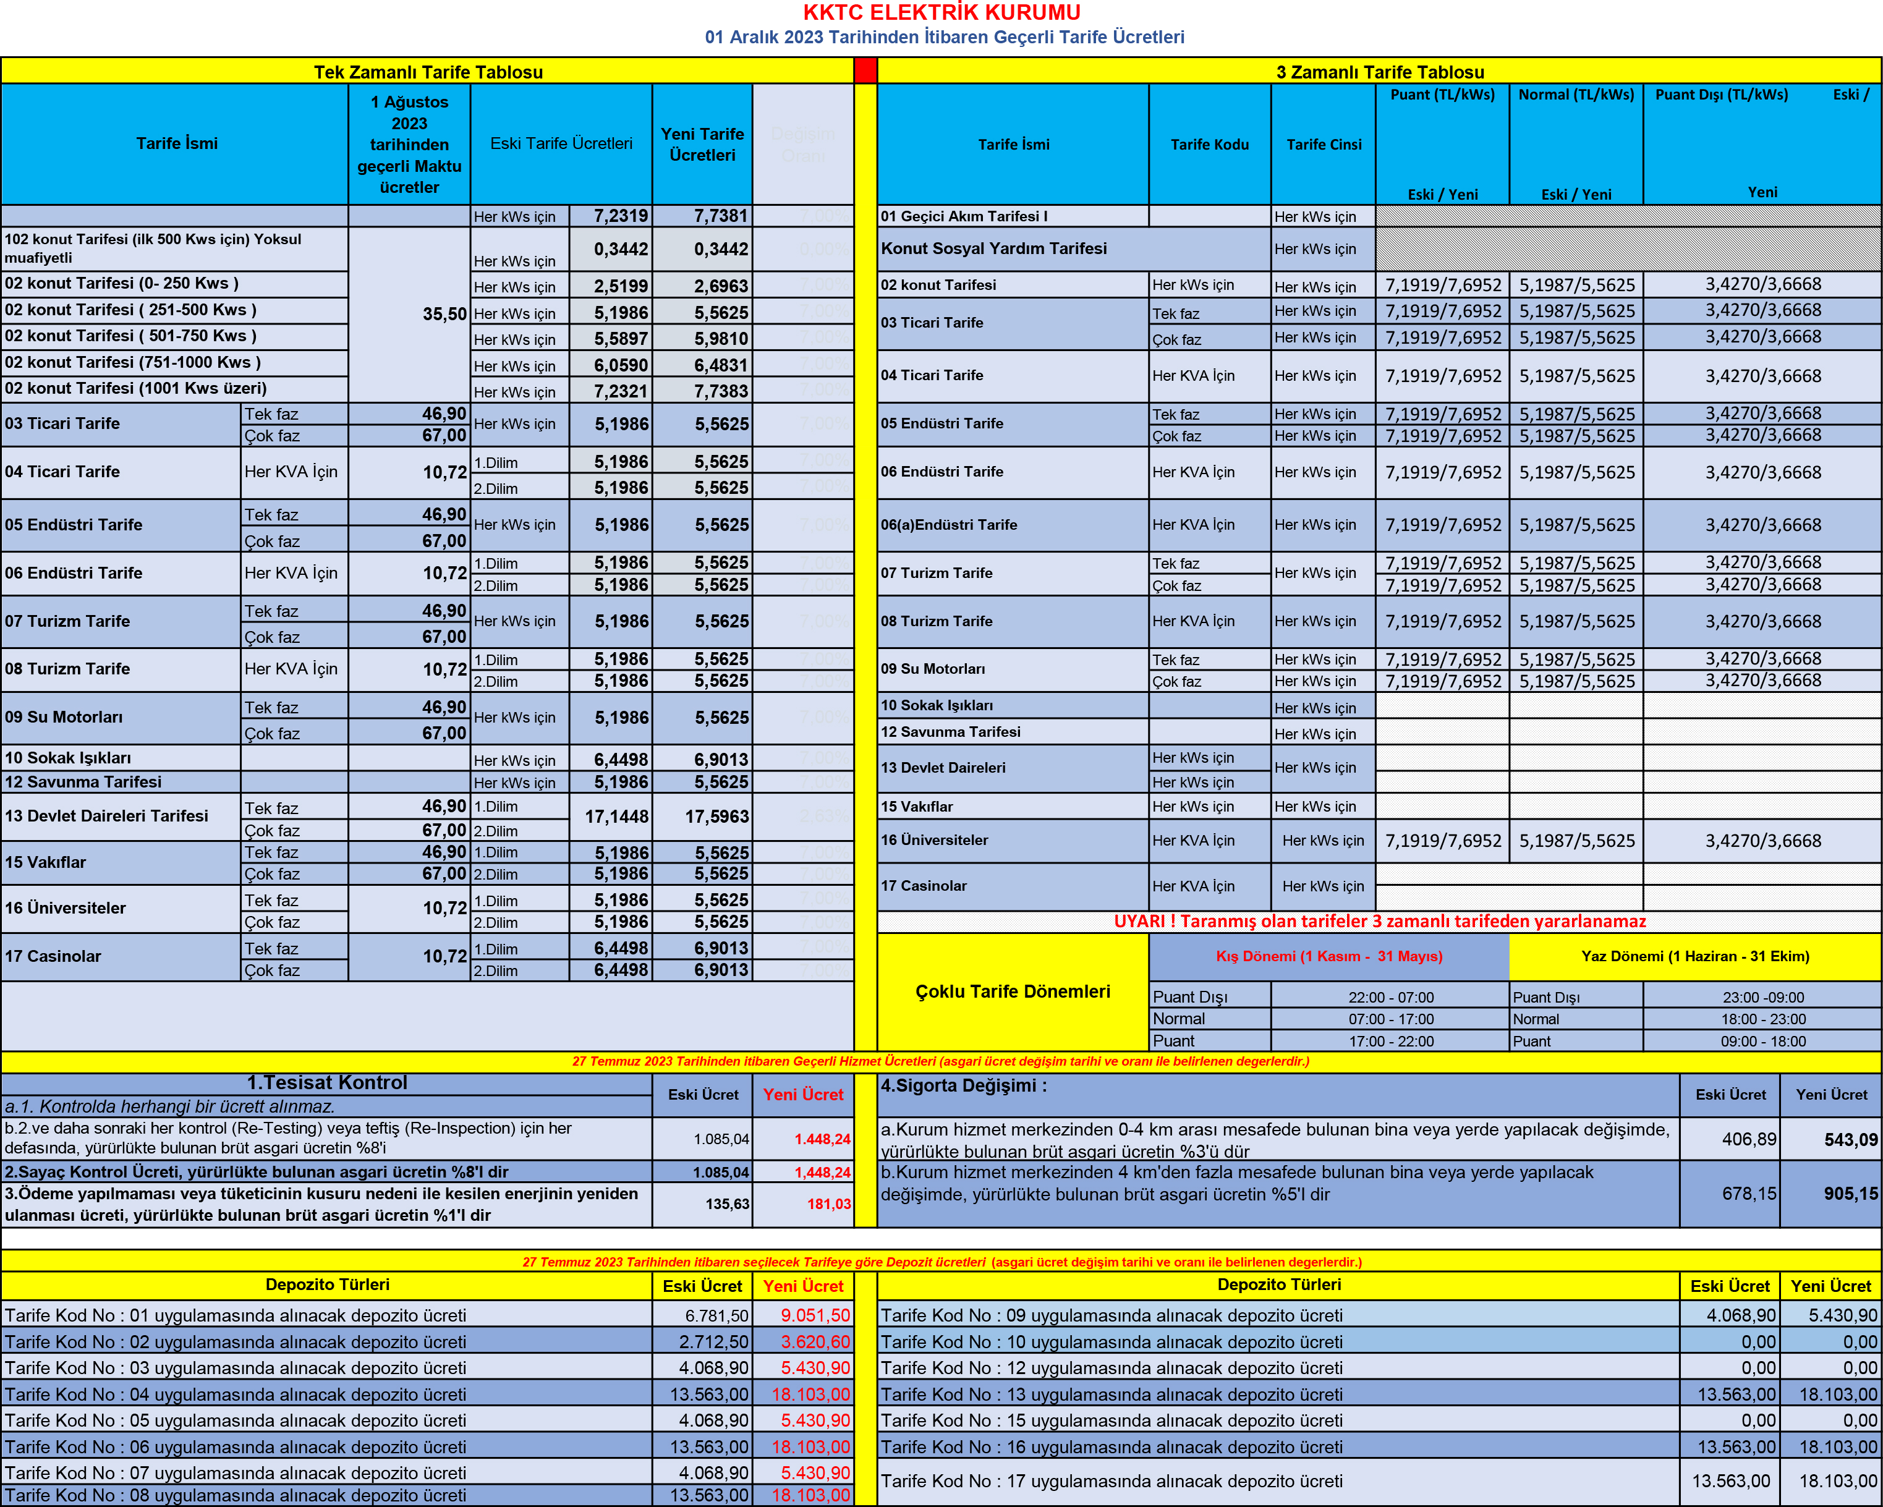Click the 'Yaz Dönemi (1 Haziran - 31 Ekim)' header
Image resolution: width=1883 pixels, height=1507 pixels.
coord(1695,956)
